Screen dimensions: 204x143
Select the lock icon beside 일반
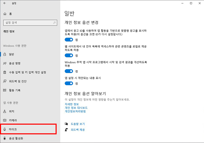[5, 54]
